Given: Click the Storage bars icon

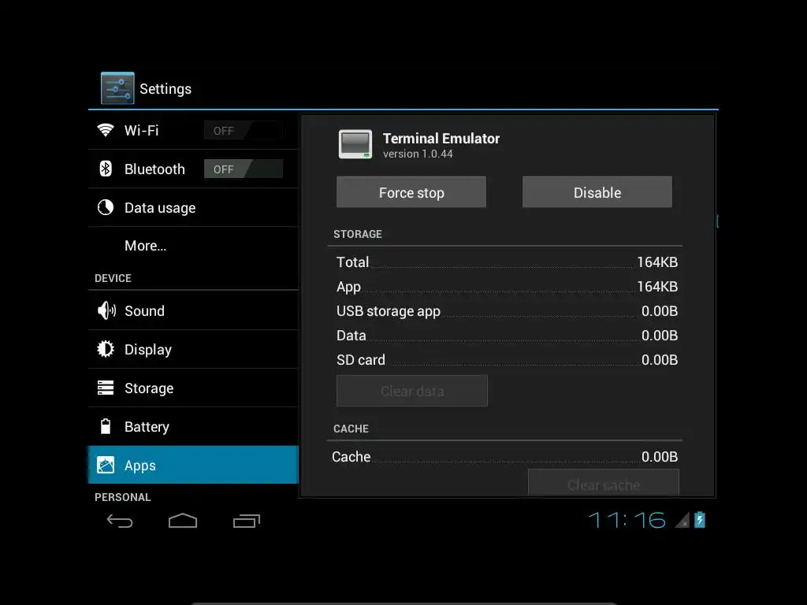Looking at the screenshot, I should tap(106, 388).
